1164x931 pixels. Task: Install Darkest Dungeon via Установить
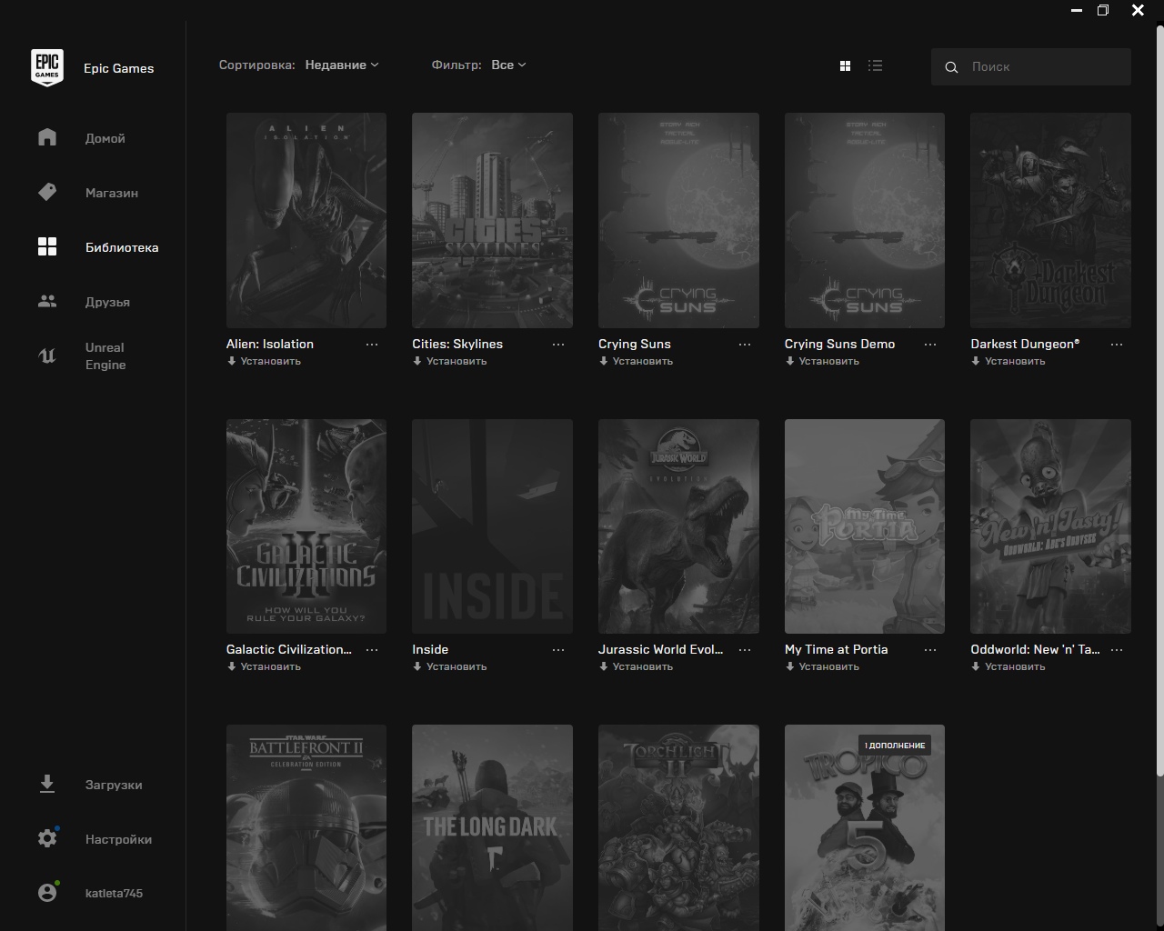(x=1008, y=361)
